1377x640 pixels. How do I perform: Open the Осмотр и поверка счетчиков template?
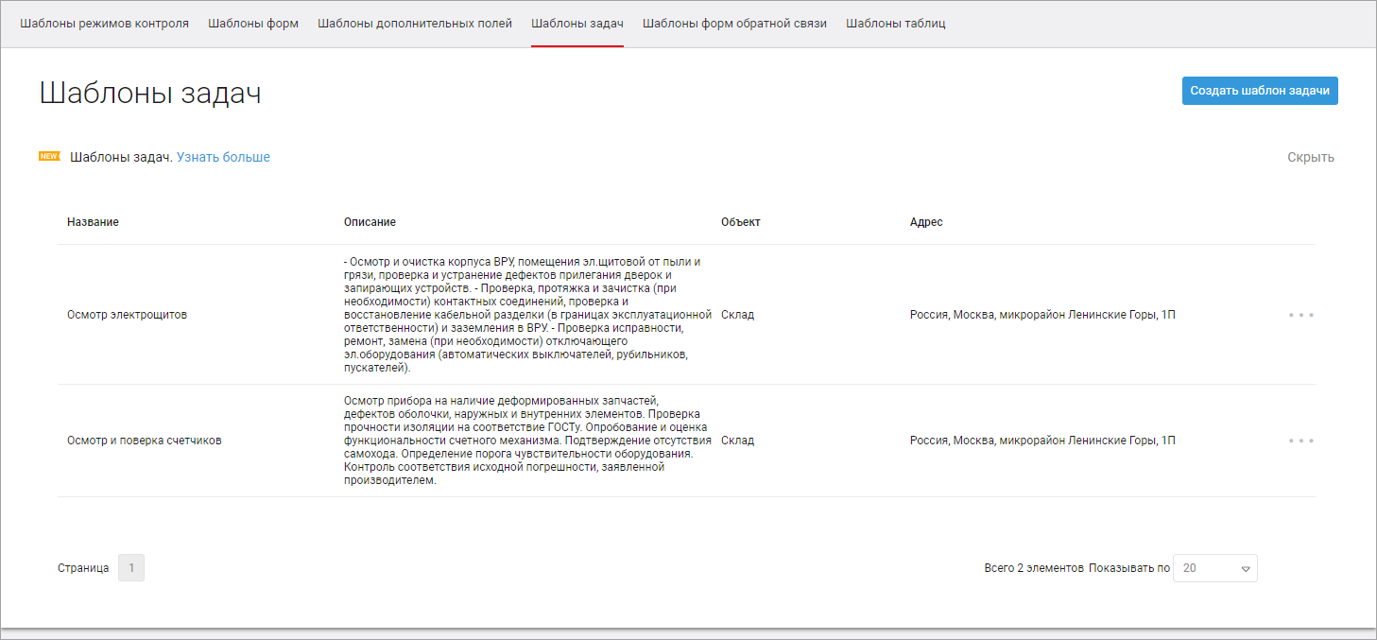point(144,441)
